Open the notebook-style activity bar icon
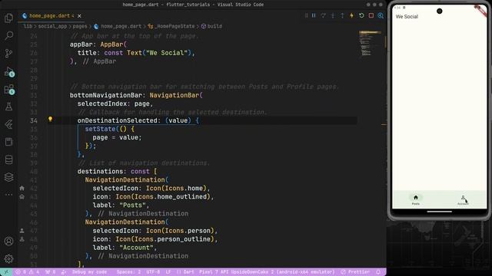Image resolution: width=492 pixels, height=276 pixels. click(8, 142)
